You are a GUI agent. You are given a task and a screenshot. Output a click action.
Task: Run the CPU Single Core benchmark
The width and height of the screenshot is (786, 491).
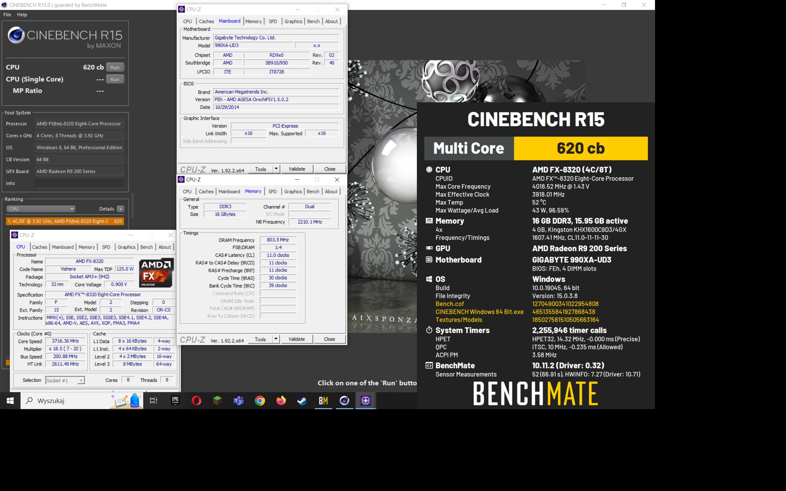pyautogui.click(x=115, y=79)
